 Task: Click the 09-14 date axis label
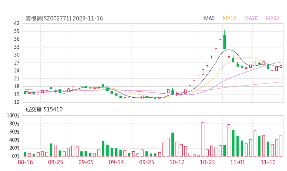[x=116, y=162]
